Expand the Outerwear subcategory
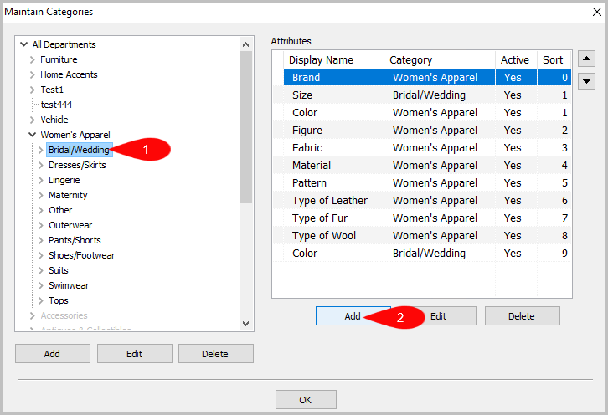Viewport: 608px width, 415px height. (x=41, y=226)
